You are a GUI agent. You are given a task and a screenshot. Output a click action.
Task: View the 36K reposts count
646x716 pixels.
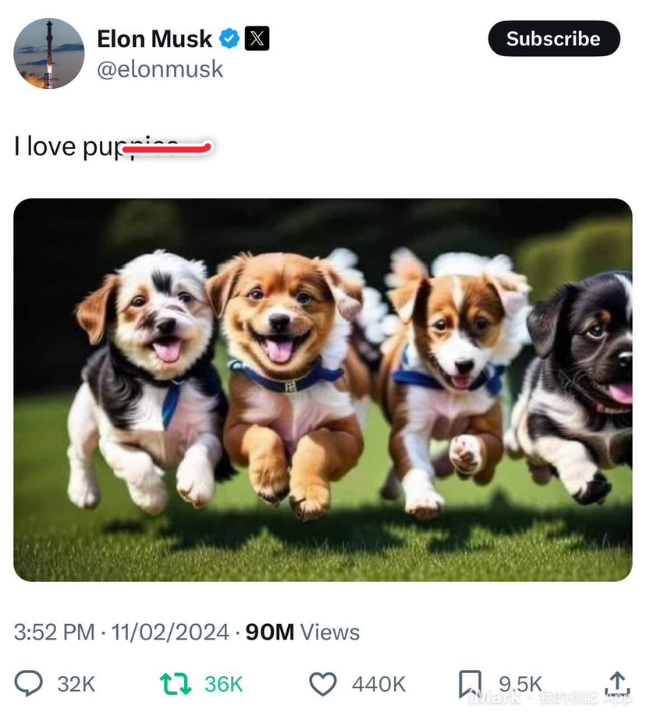(x=223, y=684)
